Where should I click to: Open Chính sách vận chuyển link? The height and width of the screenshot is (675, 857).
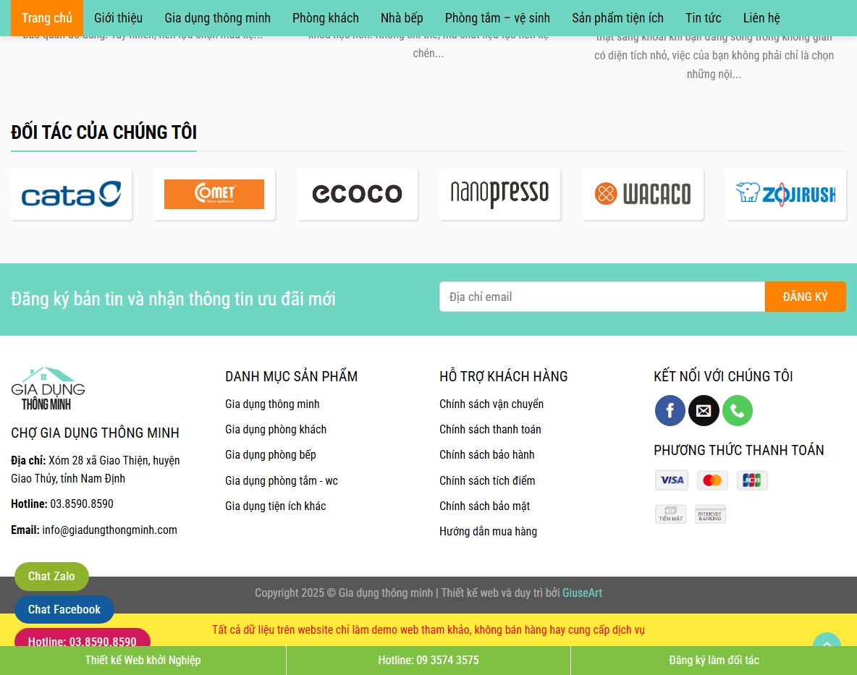click(x=491, y=404)
